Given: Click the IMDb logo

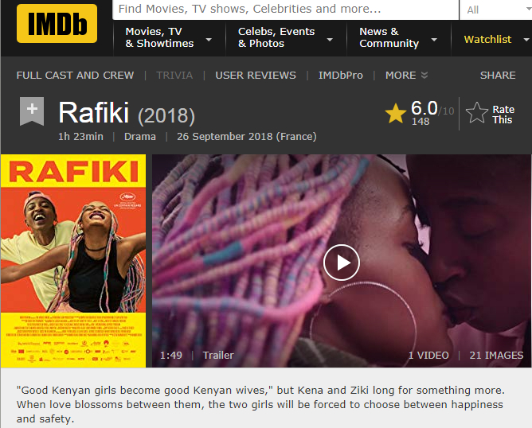Looking at the screenshot, I should click(57, 23).
